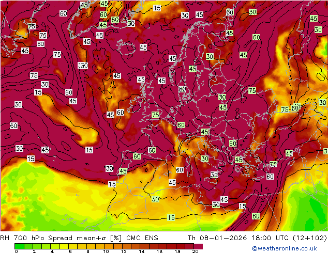Click the 'CMC ENS' model label

pos(142,238)
